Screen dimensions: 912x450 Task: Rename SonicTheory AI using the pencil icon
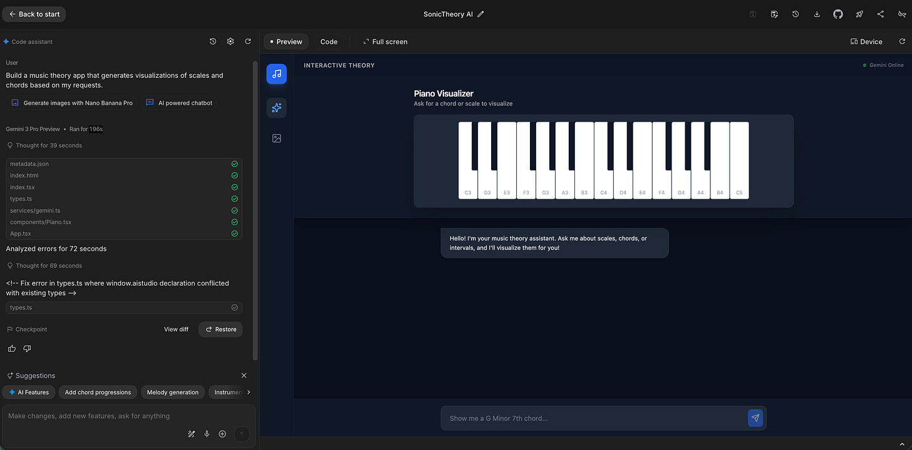[x=480, y=14]
